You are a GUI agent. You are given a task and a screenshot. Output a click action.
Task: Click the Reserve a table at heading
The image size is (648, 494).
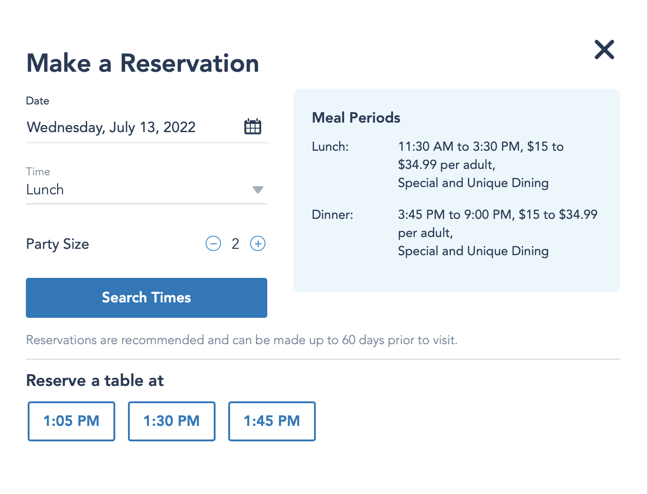point(95,380)
